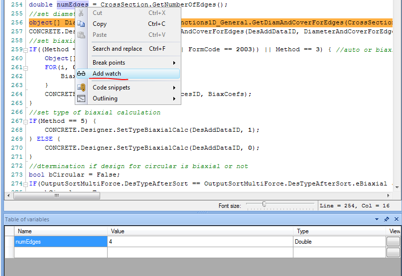Open Table of variables panel options dropdown
The height and width of the screenshot is (276, 402).
coord(377,219)
